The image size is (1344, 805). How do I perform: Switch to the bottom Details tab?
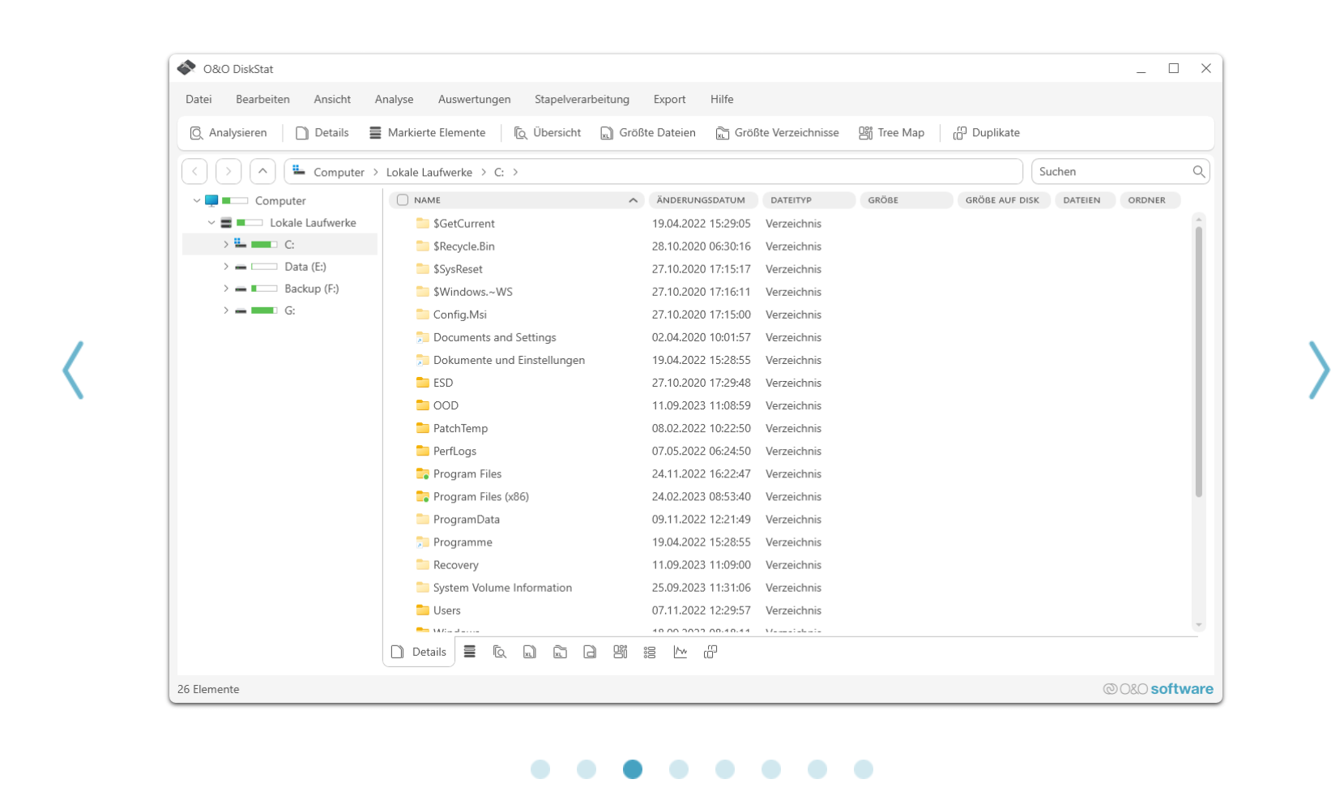(419, 652)
